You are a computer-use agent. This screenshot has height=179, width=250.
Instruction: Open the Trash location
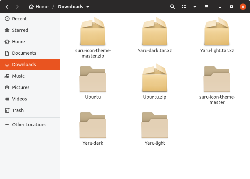tap(18, 110)
